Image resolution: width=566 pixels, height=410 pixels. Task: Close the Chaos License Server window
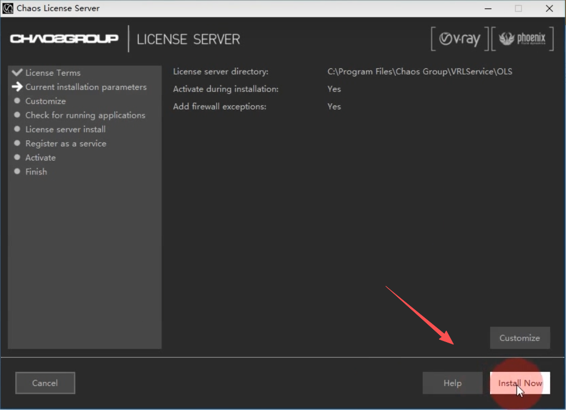(549, 8)
